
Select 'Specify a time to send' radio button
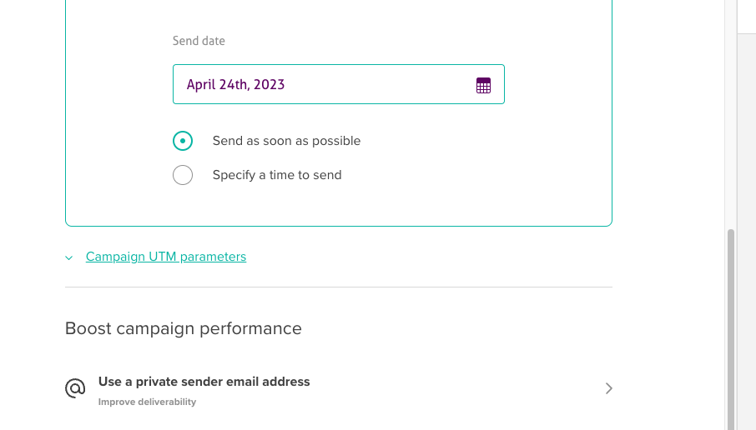pos(183,175)
